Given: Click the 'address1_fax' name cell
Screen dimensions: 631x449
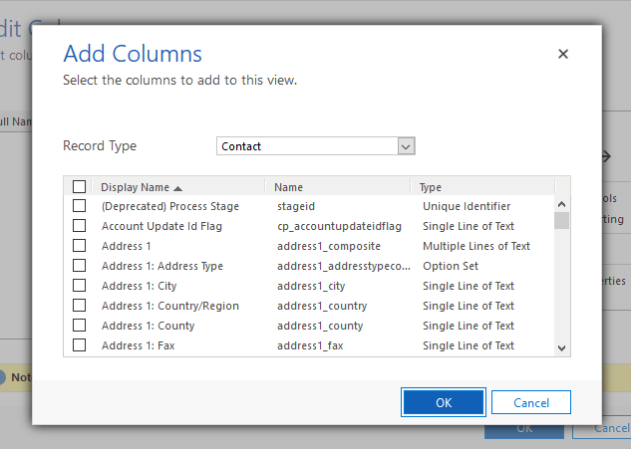Looking at the screenshot, I should pyautogui.click(x=310, y=345).
